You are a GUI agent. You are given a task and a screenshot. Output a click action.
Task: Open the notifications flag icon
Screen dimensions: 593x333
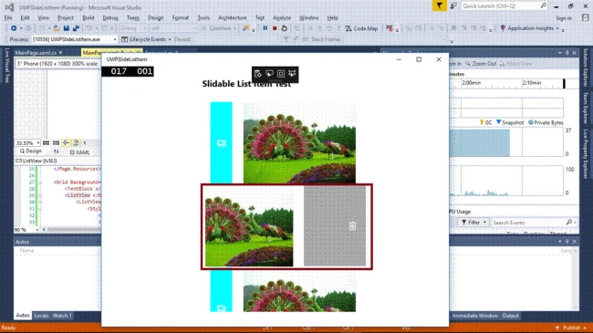(440, 5)
